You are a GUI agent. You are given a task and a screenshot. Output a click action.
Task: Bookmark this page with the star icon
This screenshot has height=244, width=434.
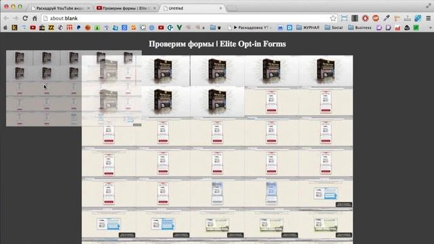(x=333, y=18)
